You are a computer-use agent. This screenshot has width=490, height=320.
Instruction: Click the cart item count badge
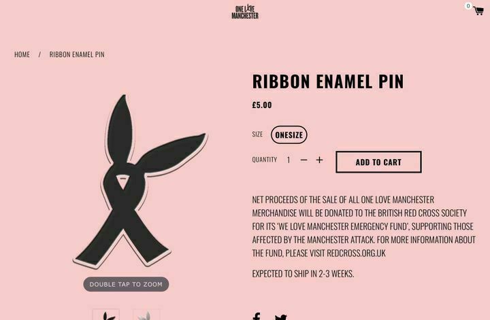(468, 5)
